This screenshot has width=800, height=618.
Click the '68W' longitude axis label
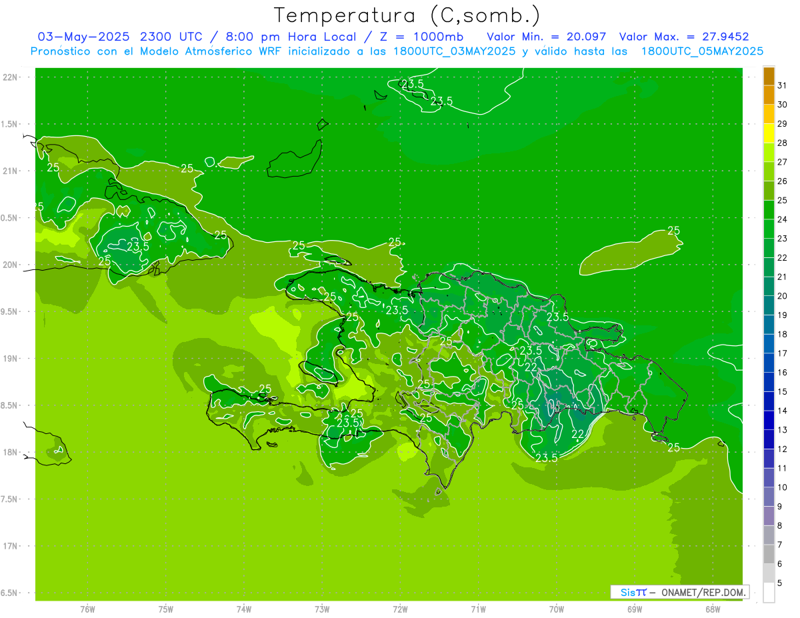(x=713, y=609)
